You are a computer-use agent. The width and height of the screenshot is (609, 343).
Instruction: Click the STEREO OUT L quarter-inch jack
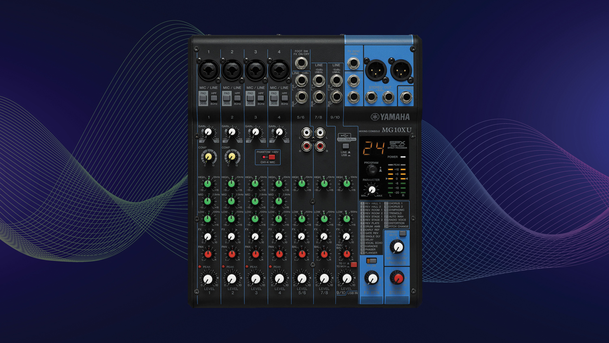point(371,97)
